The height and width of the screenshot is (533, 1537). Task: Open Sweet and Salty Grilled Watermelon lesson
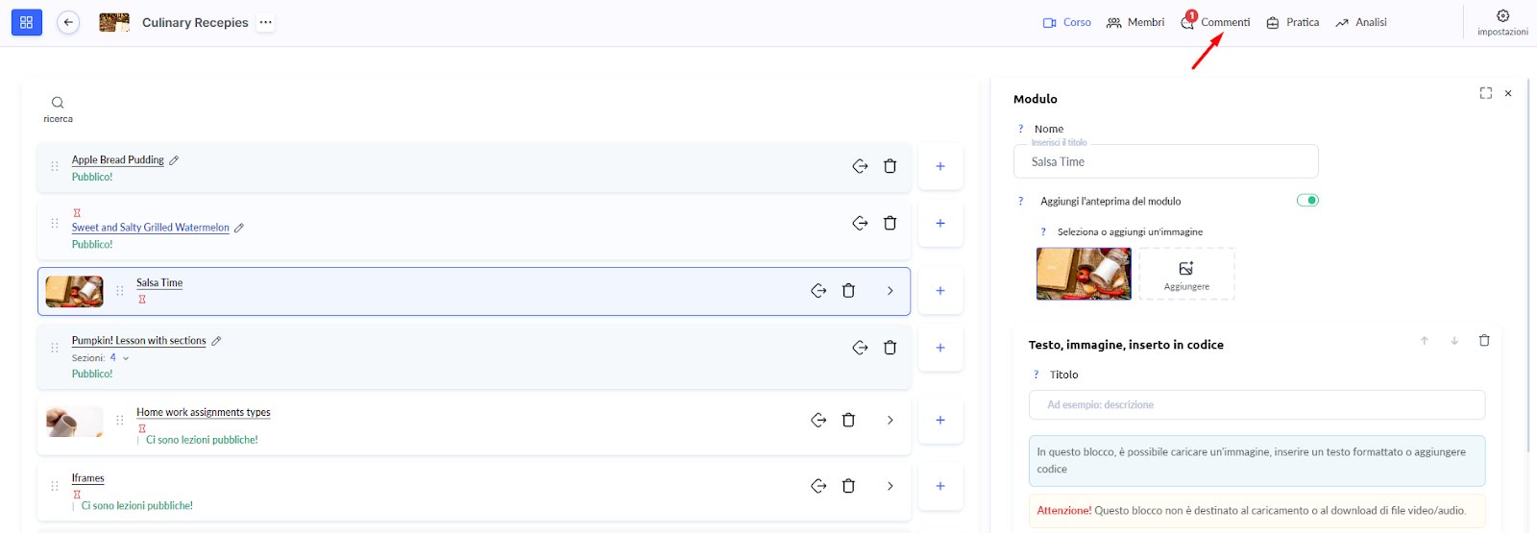coord(150,228)
